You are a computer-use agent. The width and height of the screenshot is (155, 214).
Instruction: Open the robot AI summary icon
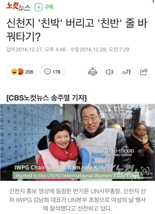tap(93, 72)
